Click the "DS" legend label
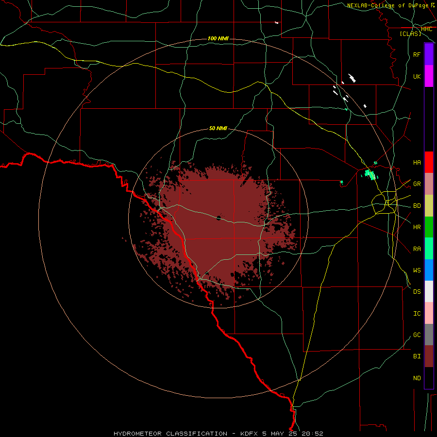This screenshot has width=437, height=437. [x=417, y=292]
